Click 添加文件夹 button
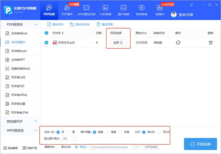221x154 pixels. point(80,24)
